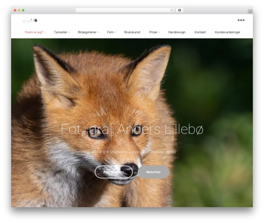Image resolution: width=264 pixels, height=223 pixels.
Task: Maximize the window with the green button
Action: pyautogui.click(x=23, y=11)
